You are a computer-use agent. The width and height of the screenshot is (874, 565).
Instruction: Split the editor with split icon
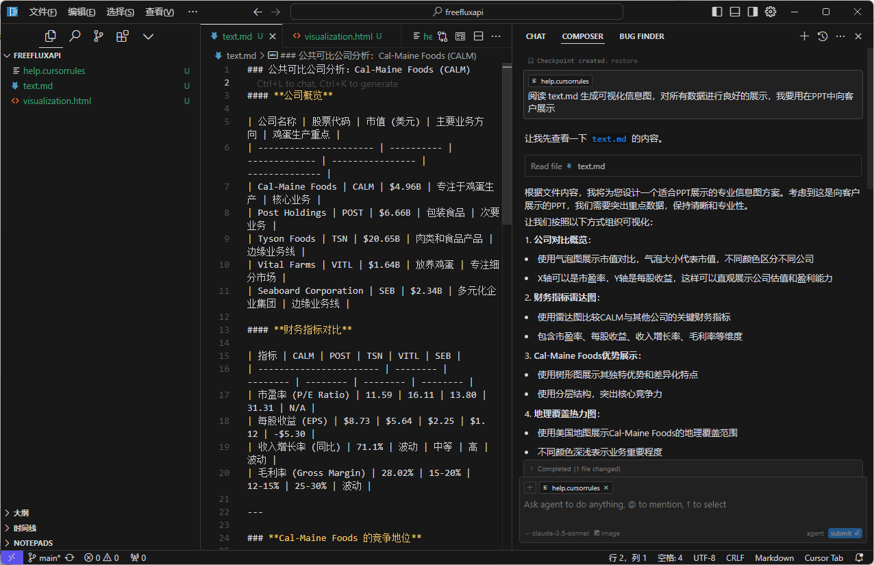[478, 36]
